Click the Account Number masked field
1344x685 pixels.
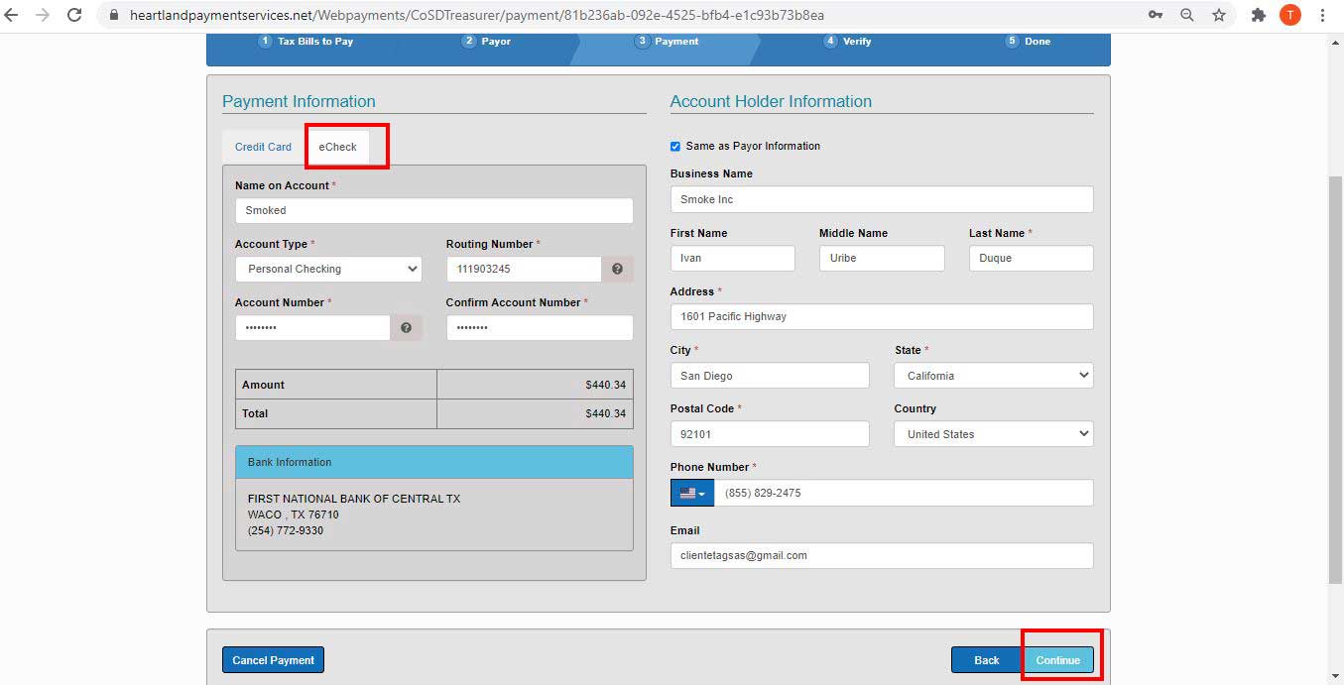(x=312, y=327)
